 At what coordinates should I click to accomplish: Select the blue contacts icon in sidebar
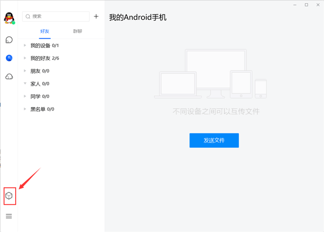(x=9, y=58)
